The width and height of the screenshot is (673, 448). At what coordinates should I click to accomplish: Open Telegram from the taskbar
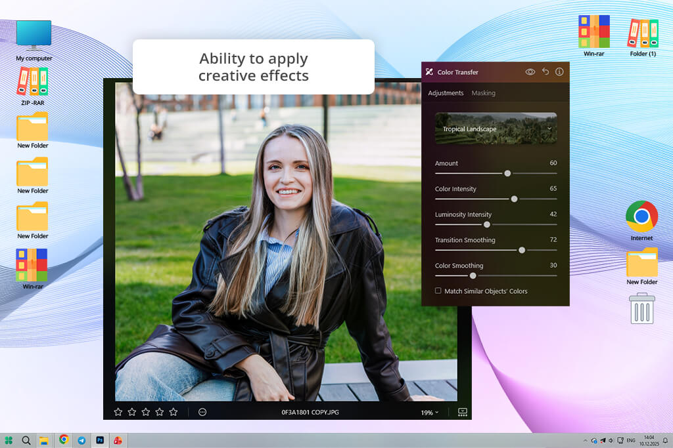point(81,440)
